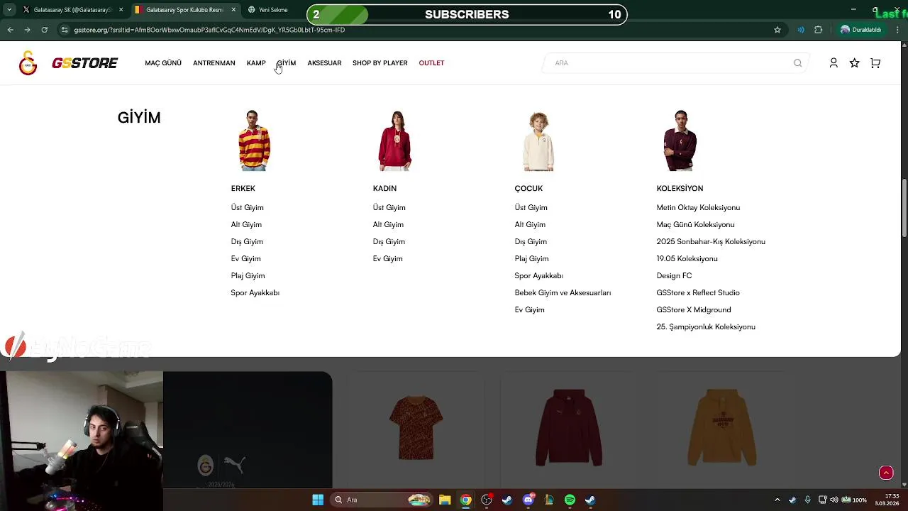Open GSStore x Reflect Studio link
This screenshot has height=511, width=908.
(698, 292)
